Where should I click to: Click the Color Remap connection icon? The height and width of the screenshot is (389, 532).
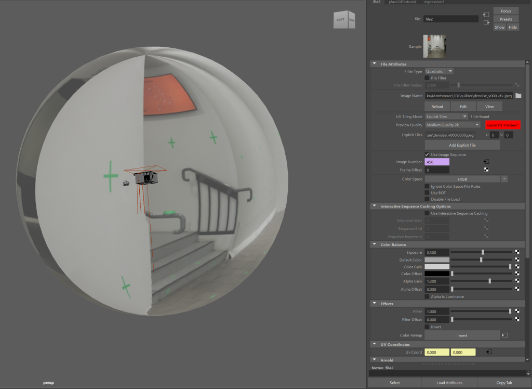tap(504, 335)
